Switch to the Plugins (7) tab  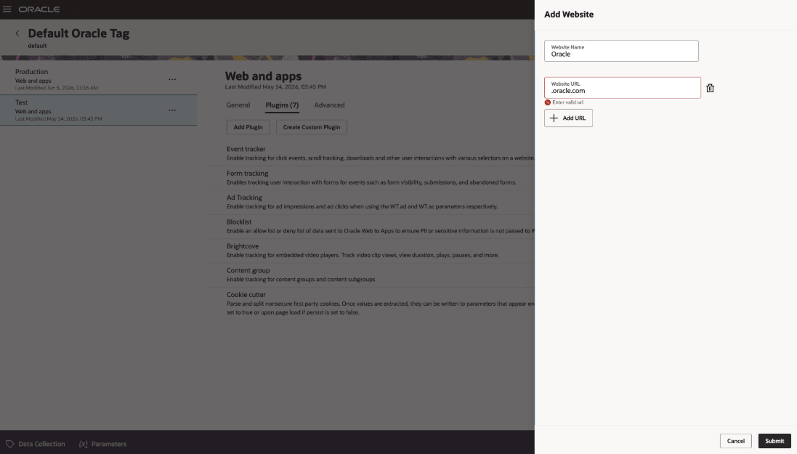pyautogui.click(x=282, y=105)
